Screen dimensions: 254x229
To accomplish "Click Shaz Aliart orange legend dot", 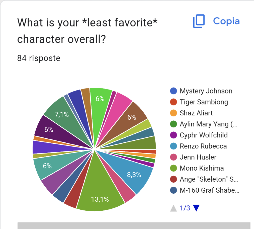I will click(x=174, y=113).
